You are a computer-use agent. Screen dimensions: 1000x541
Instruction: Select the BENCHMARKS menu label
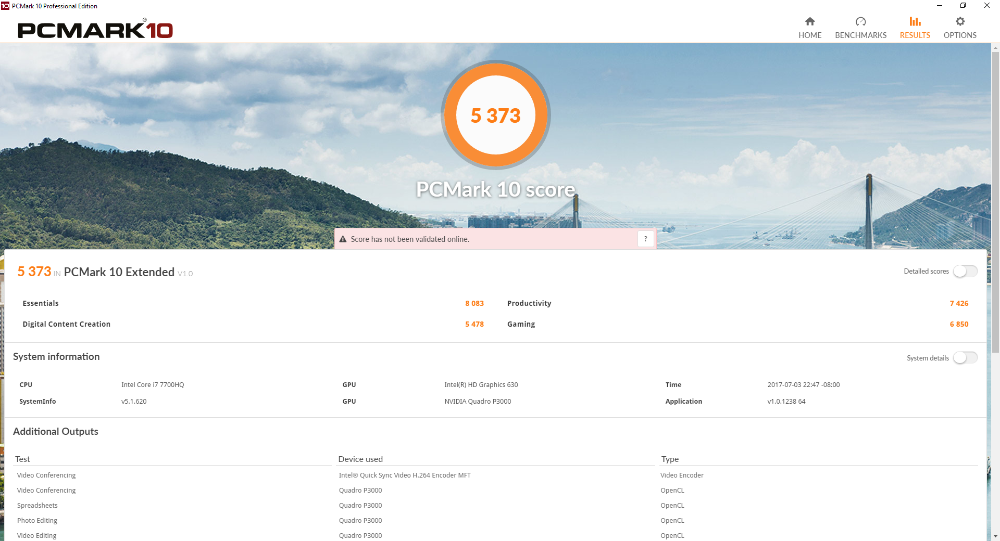pyautogui.click(x=860, y=35)
